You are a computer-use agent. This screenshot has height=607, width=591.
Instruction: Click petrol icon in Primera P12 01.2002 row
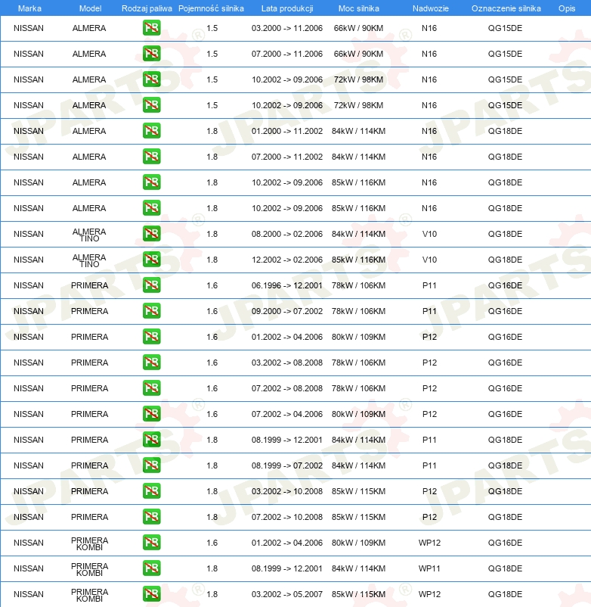pyautogui.click(x=151, y=337)
